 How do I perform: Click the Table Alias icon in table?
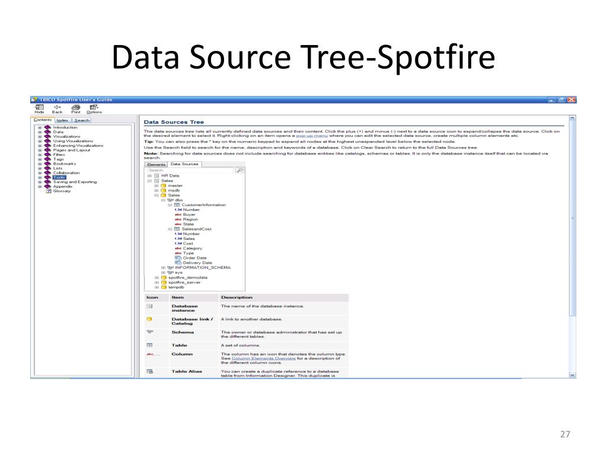pyautogui.click(x=150, y=372)
